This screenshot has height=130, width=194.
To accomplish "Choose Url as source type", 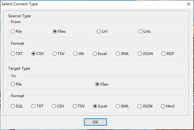I will point(99,31).
